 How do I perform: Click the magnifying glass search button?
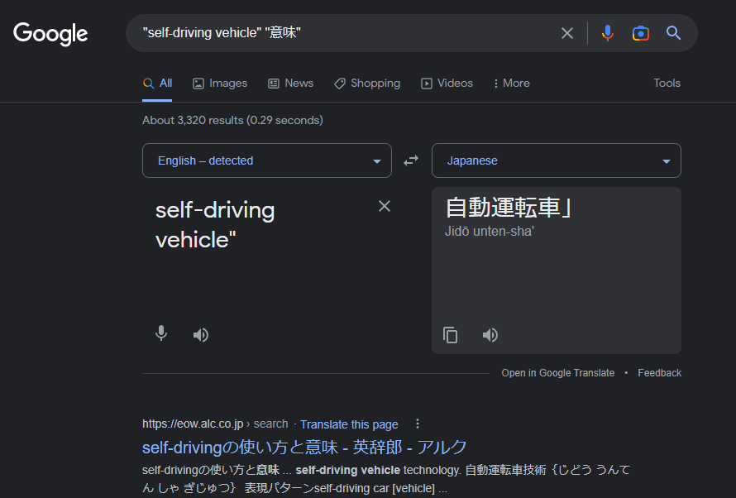click(674, 33)
